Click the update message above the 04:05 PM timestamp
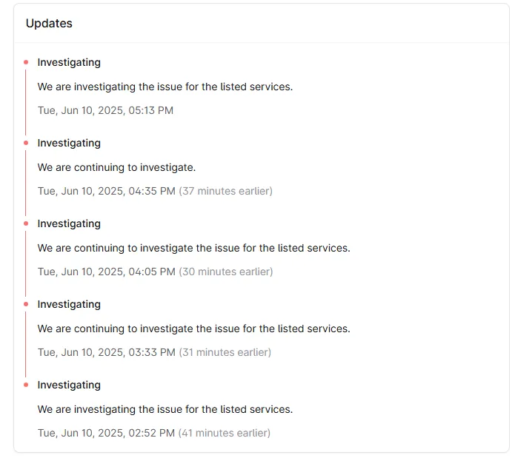The width and height of the screenshot is (515, 458). [193, 248]
